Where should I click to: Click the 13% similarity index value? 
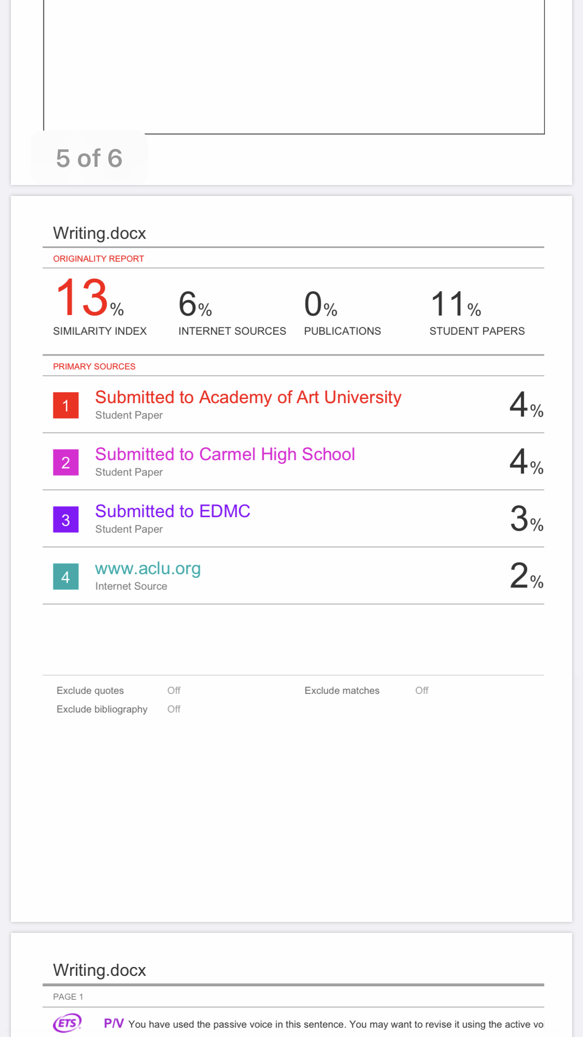point(89,297)
